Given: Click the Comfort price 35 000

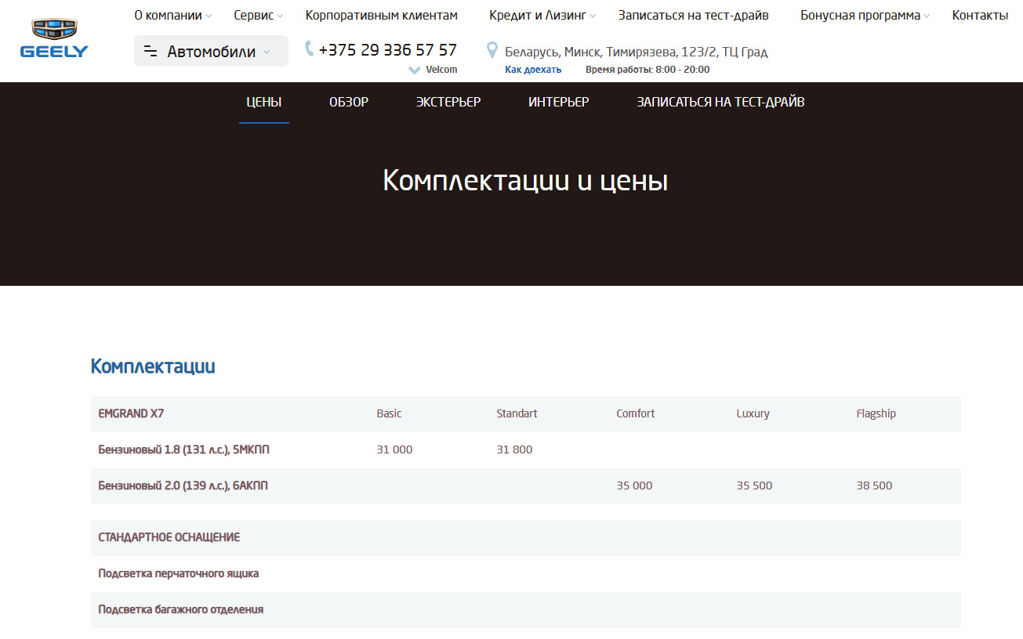Looking at the screenshot, I should click(x=634, y=486).
